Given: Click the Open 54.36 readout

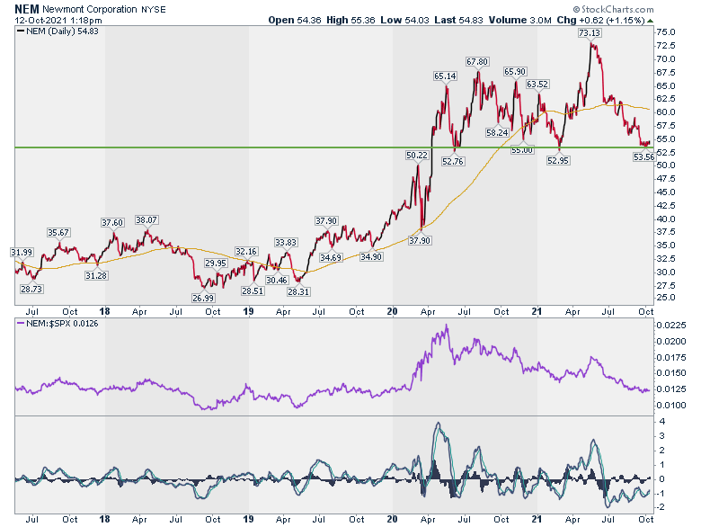Looking at the screenshot, I should [295, 20].
